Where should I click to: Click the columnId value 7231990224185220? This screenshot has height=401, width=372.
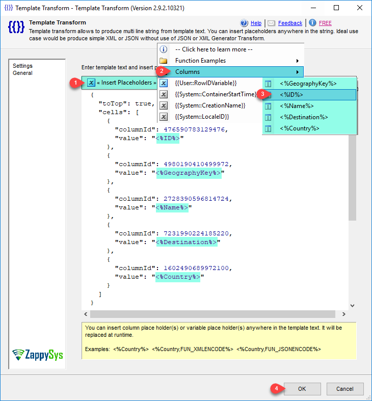click(x=196, y=233)
